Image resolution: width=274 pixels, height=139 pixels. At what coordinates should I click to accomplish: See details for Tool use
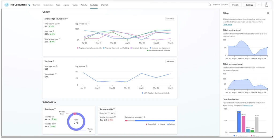click(x=170, y=61)
